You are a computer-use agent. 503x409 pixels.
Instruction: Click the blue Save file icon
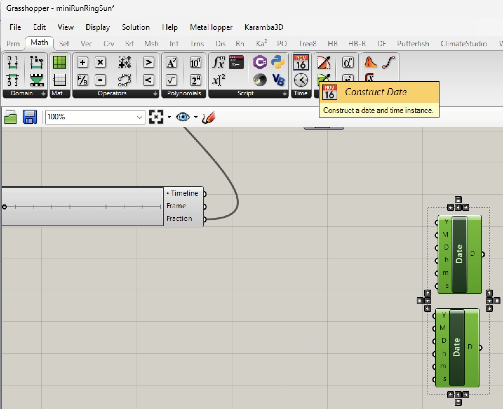(x=30, y=117)
